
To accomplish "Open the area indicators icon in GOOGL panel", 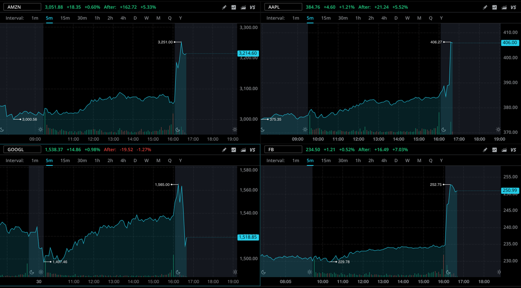I will coord(243,150).
